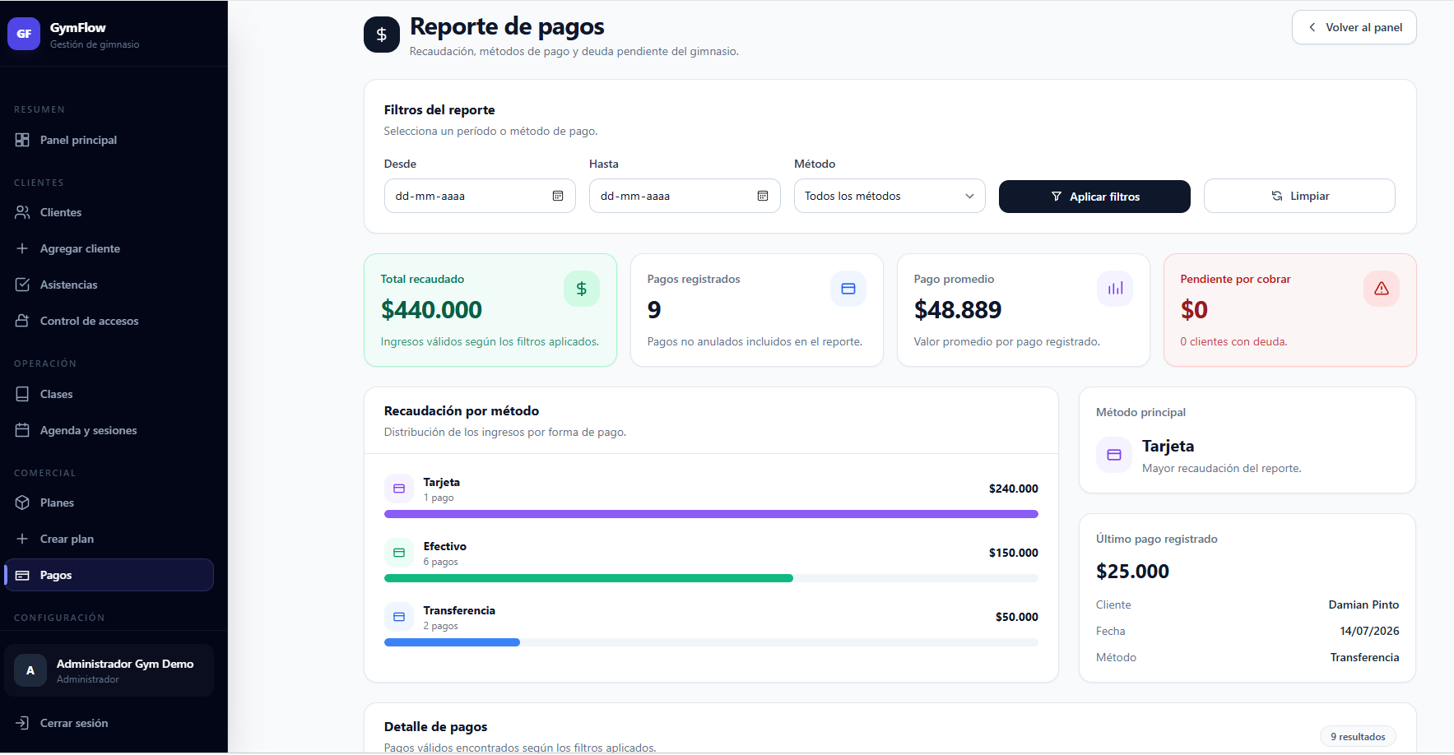The width and height of the screenshot is (1454, 755).
Task: Click the Desde date input field
Action: (x=480, y=196)
